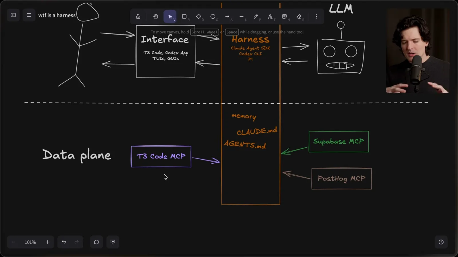The image size is (458, 257).
Task: Start presentation mode icon
Action: tap(113, 242)
